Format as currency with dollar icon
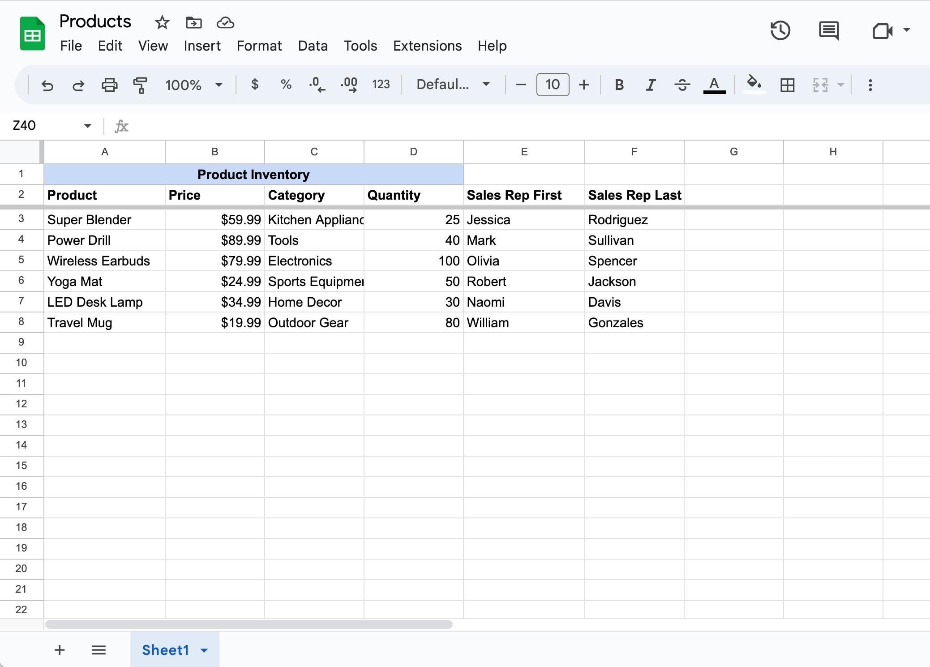 click(x=255, y=84)
